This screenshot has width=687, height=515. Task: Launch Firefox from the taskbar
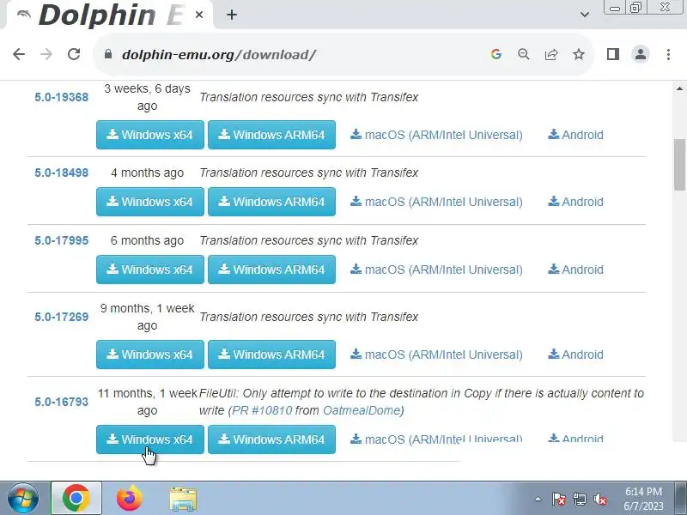130,499
